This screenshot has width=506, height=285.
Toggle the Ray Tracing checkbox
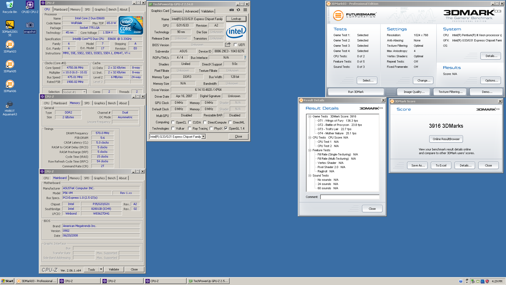point(189,129)
